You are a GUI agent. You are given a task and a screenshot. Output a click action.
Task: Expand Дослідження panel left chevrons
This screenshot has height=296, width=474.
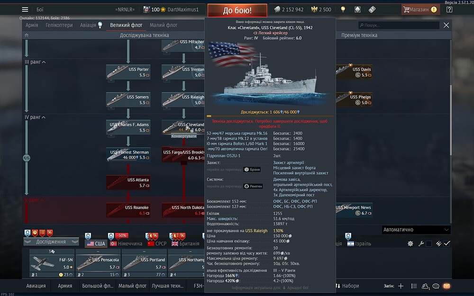click(x=28, y=242)
